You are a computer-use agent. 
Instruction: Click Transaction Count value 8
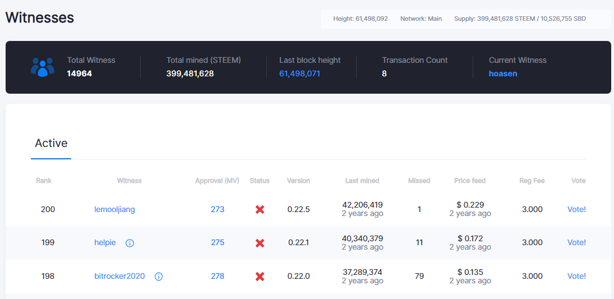pos(384,73)
